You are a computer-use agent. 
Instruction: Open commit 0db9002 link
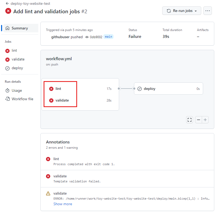coord(96,37)
